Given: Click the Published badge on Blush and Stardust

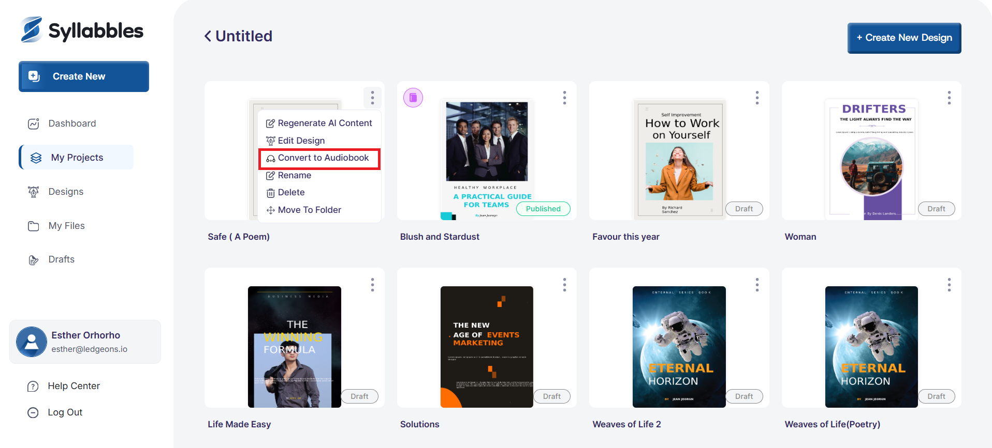Looking at the screenshot, I should (x=543, y=209).
